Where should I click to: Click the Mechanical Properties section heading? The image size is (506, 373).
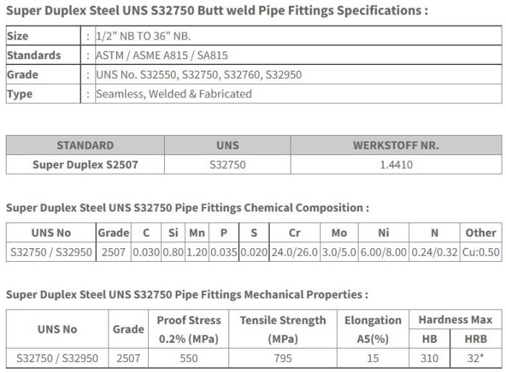click(186, 294)
